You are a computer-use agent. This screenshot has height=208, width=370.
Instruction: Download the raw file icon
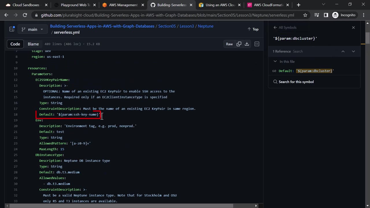(x=247, y=44)
